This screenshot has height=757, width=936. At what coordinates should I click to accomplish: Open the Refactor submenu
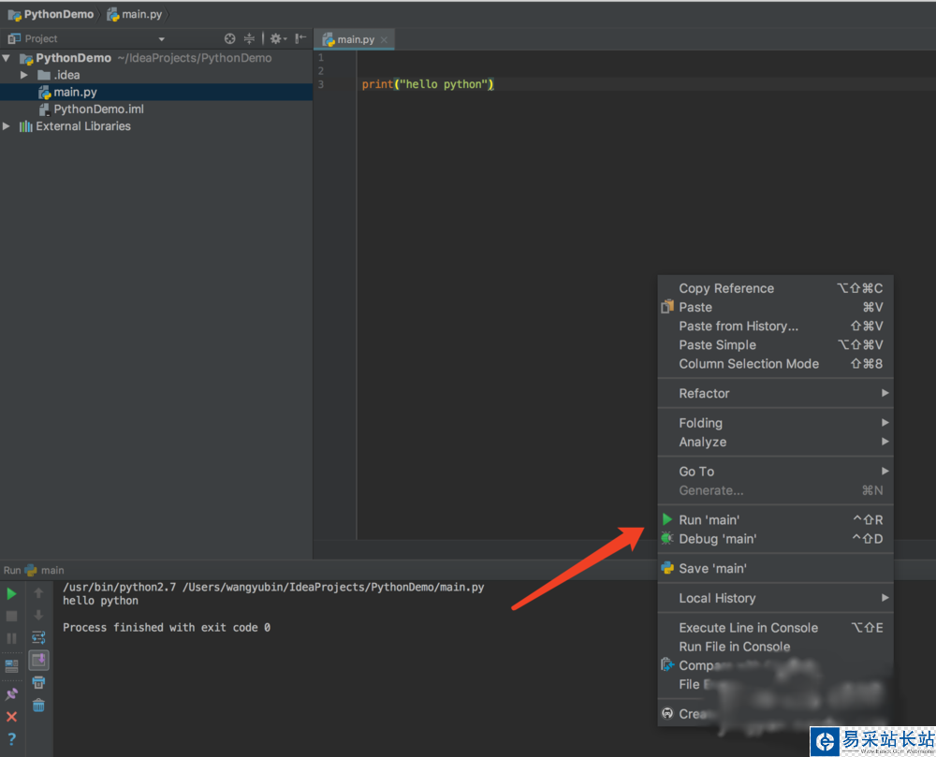click(775, 393)
